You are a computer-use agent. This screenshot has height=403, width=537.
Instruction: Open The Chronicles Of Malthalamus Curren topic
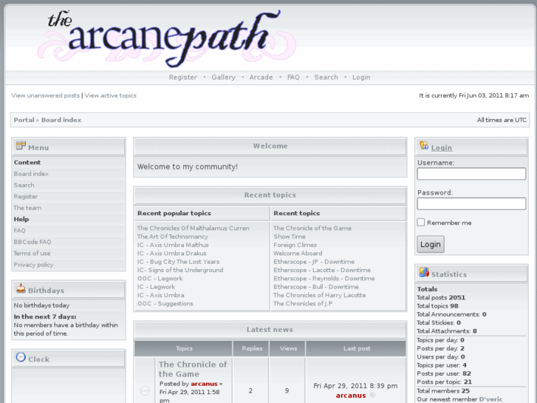click(x=193, y=228)
